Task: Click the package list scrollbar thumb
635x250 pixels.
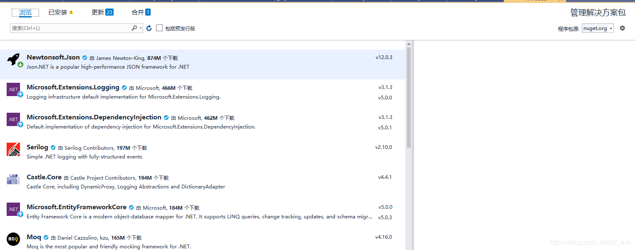Action: click(x=409, y=97)
